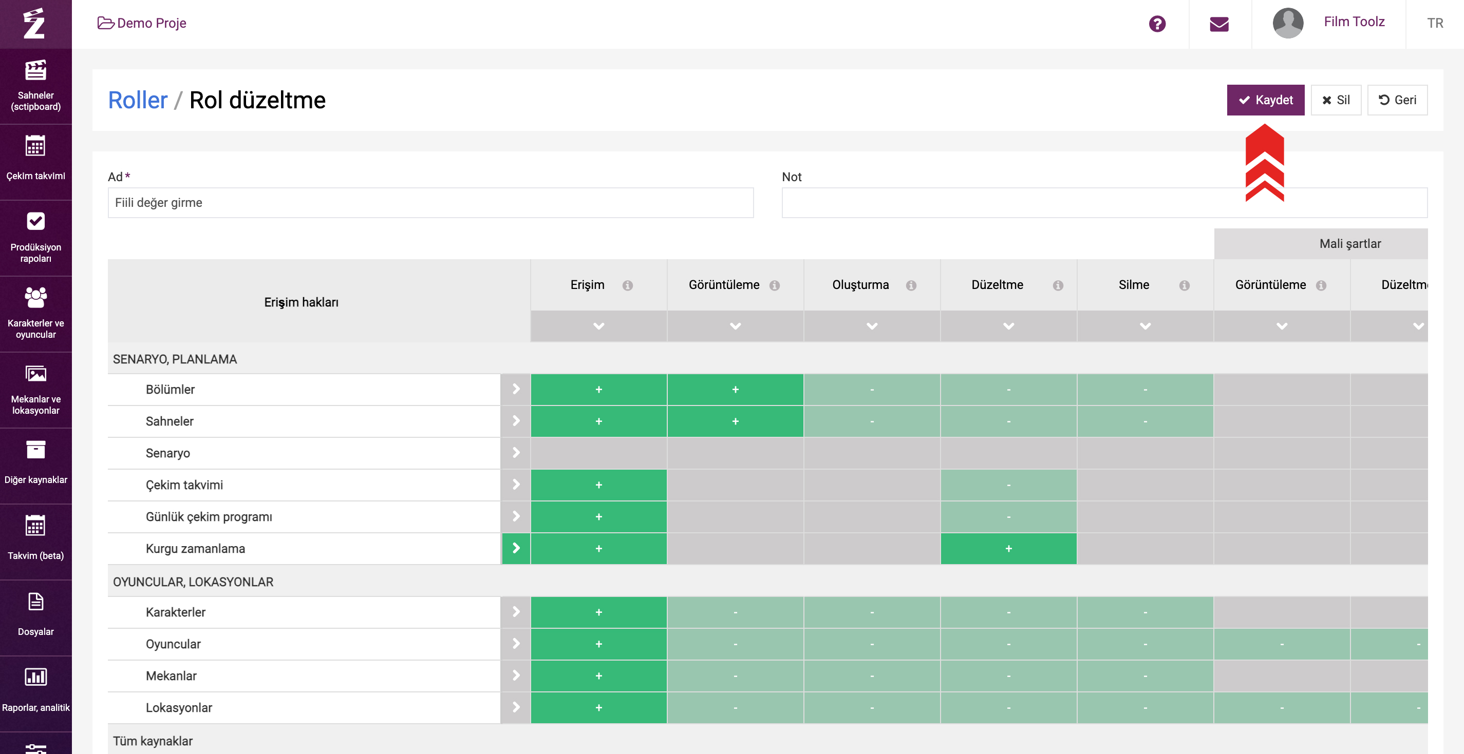This screenshot has width=1464, height=754.
Task: Open Prodüksiyon raporları checkmark icon
Action: 35,221
